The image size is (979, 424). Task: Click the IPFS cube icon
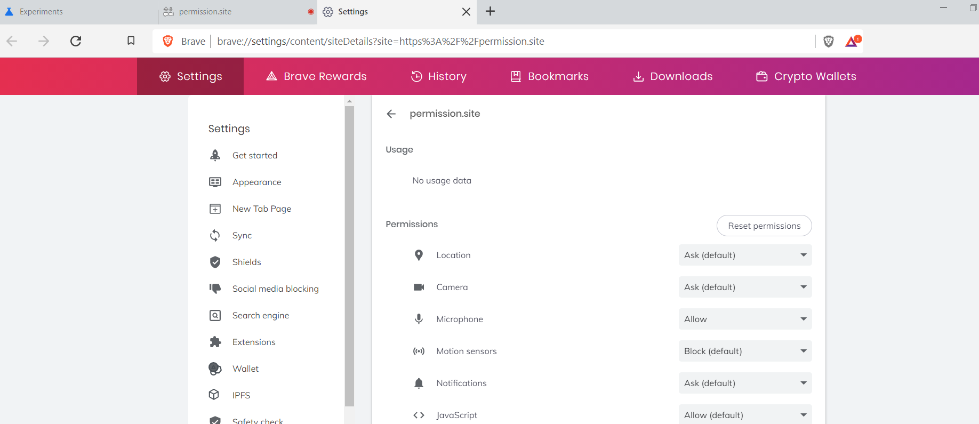coord(214,395)
